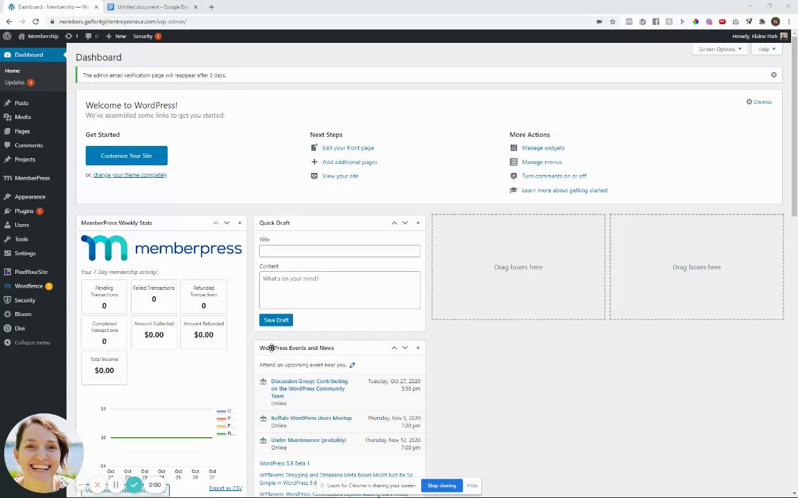Open Security item in admin bar

click(x=147, y=36)
